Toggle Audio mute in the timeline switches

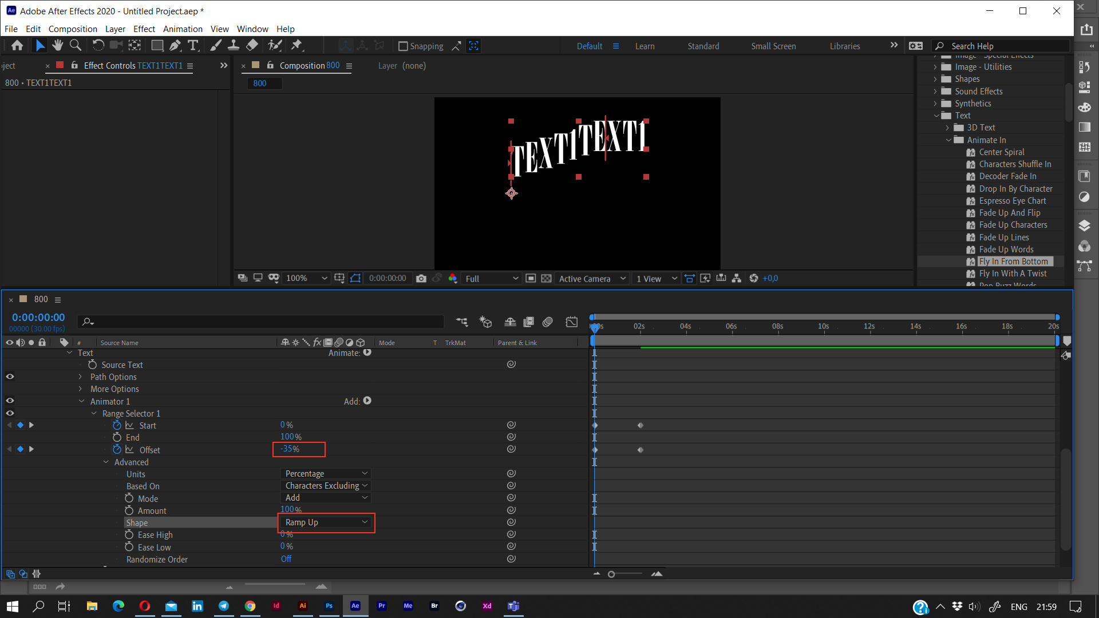point(21,342)
